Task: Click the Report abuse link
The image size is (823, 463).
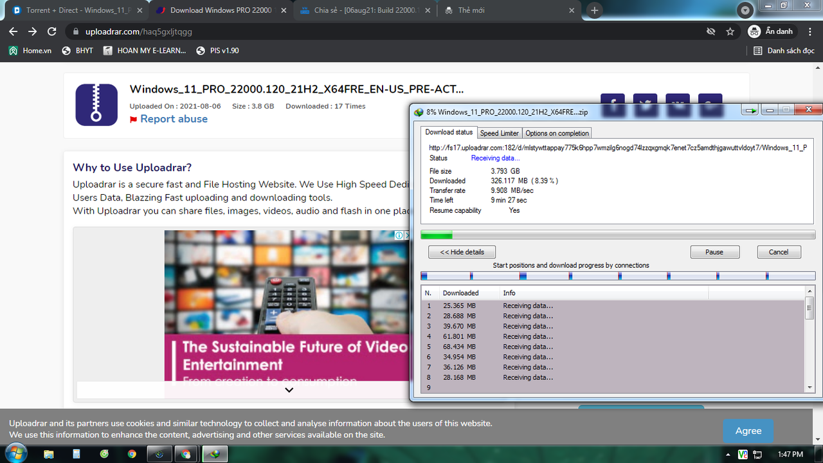Action: tap(174, 119)
